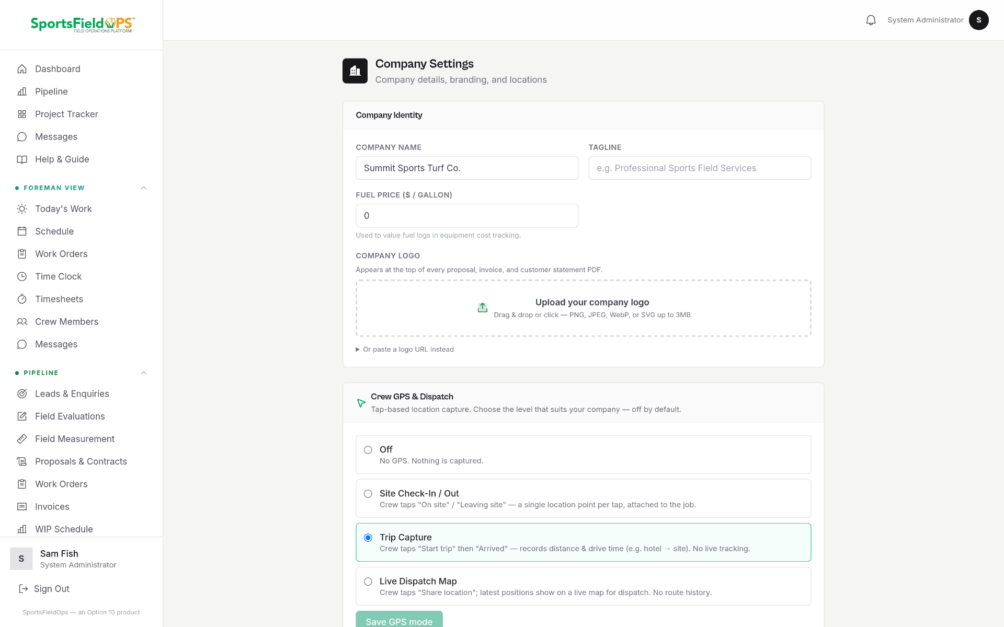Click the Time Clock icon

[x=22, y=276]
